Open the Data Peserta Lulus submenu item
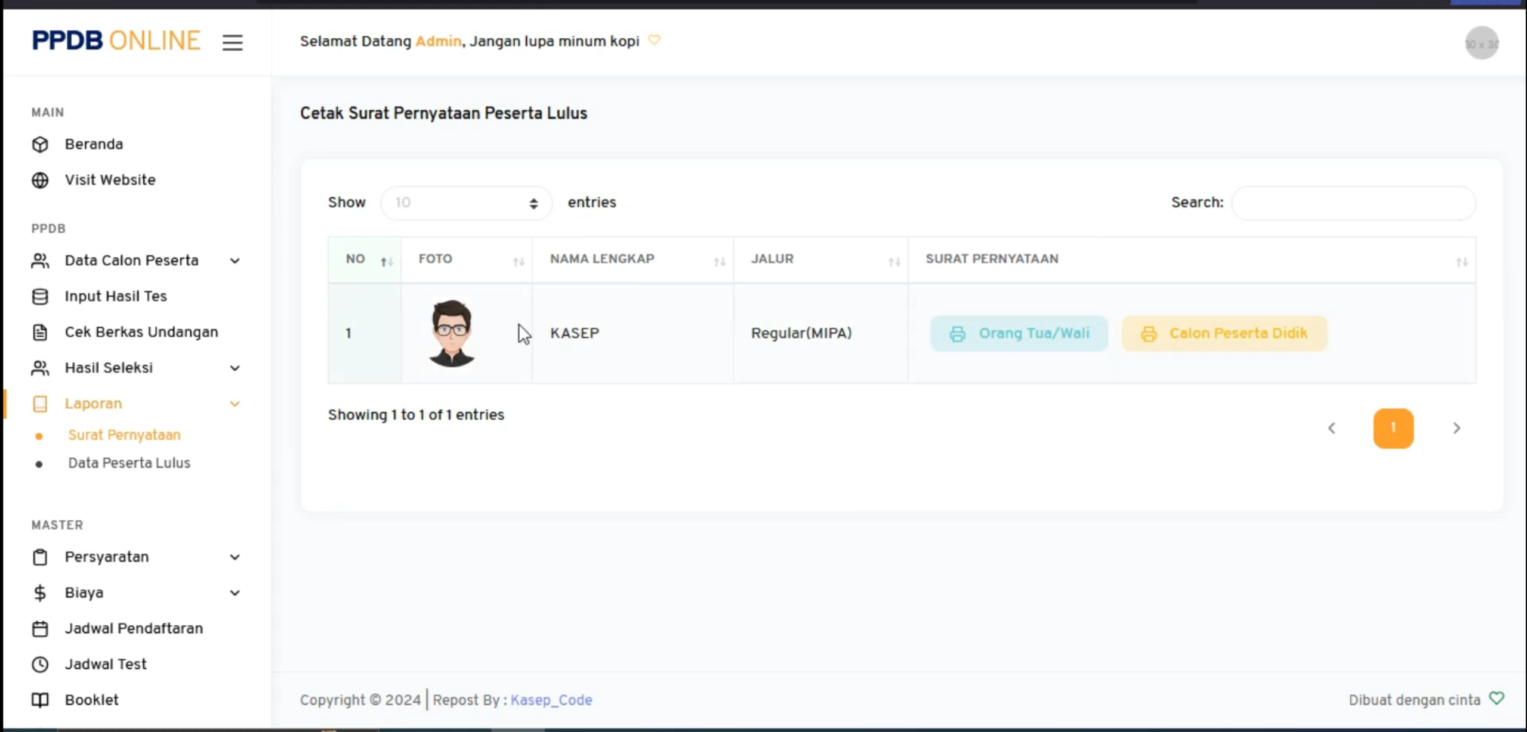The height and width of the screenshot is (732, 1527). point(129,463)
